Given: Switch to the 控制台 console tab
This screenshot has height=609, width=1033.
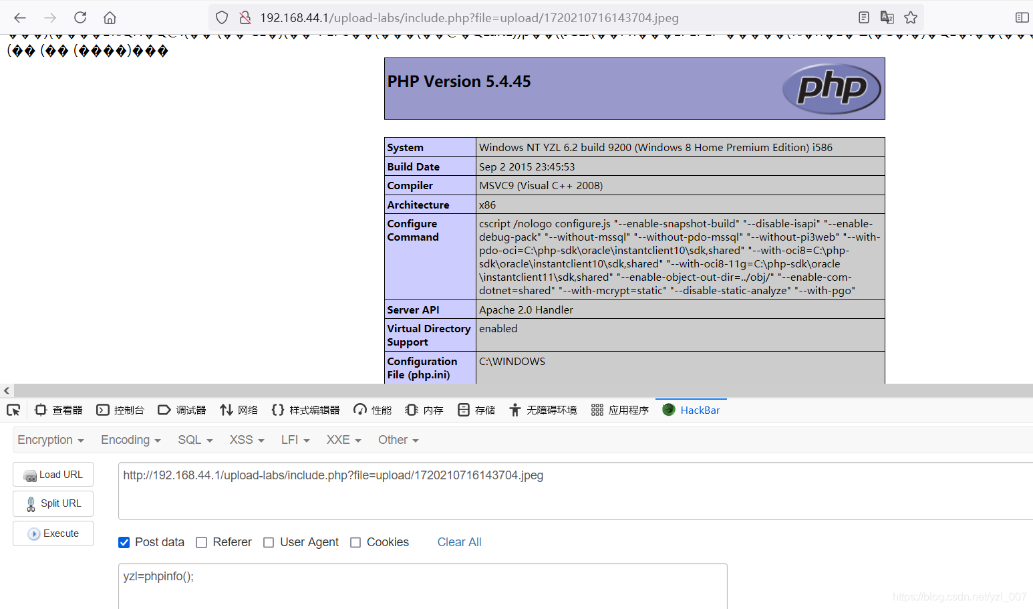Looking at the screenshot, I should coord(120,410).
